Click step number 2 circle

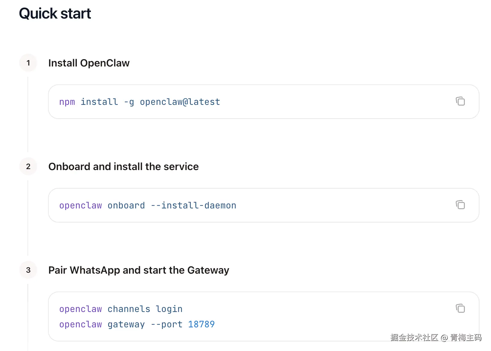pyautogui.click(x=28, y=167)
